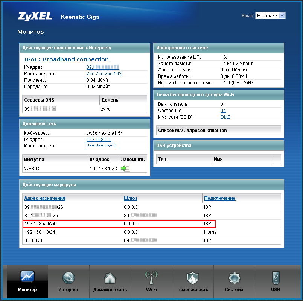Sort routes by Адрес назначения
Viewport: 303px width, 301px height.
pos(45,198)
